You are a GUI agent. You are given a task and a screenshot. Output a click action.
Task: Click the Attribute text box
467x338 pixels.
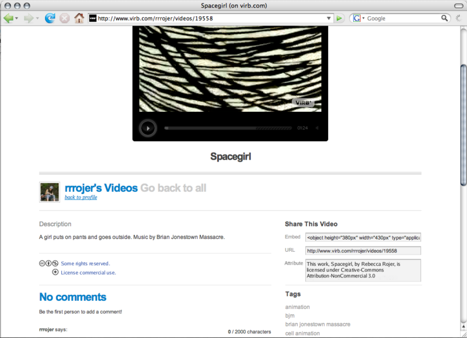pyautogui.click(x=363, y=270)
